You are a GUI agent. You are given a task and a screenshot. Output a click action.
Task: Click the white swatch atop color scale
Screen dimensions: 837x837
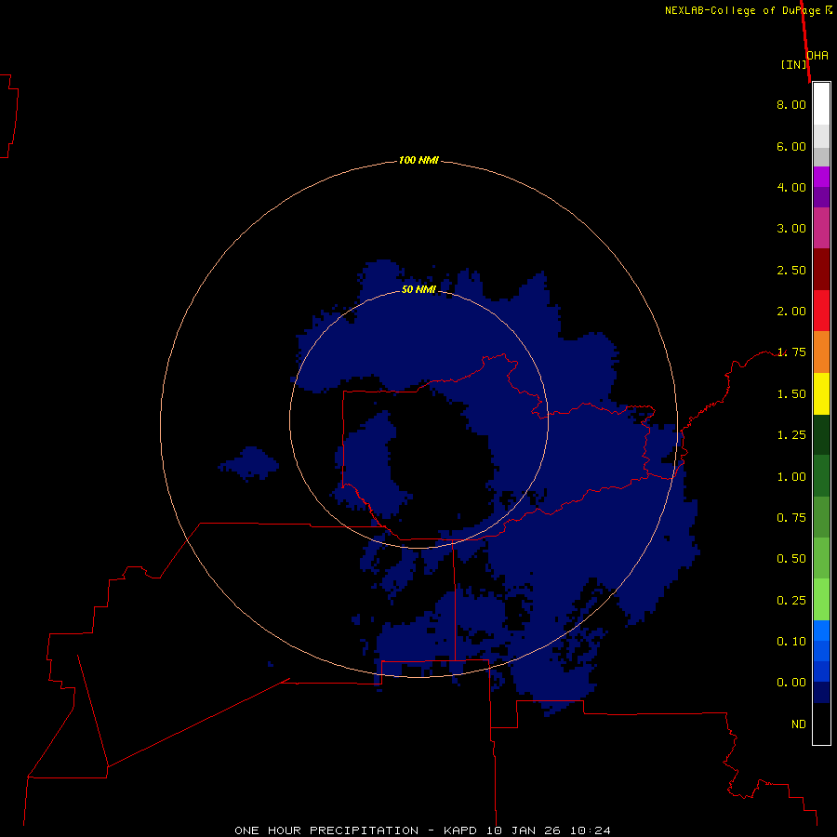[x=821, y=104]
